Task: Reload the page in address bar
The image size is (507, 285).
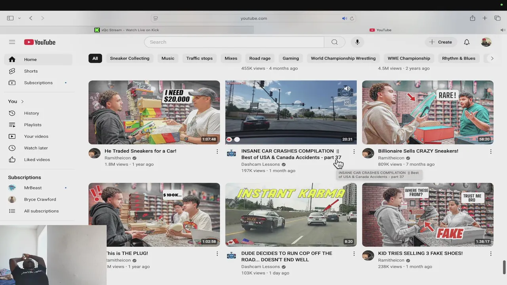Action: 352,18
